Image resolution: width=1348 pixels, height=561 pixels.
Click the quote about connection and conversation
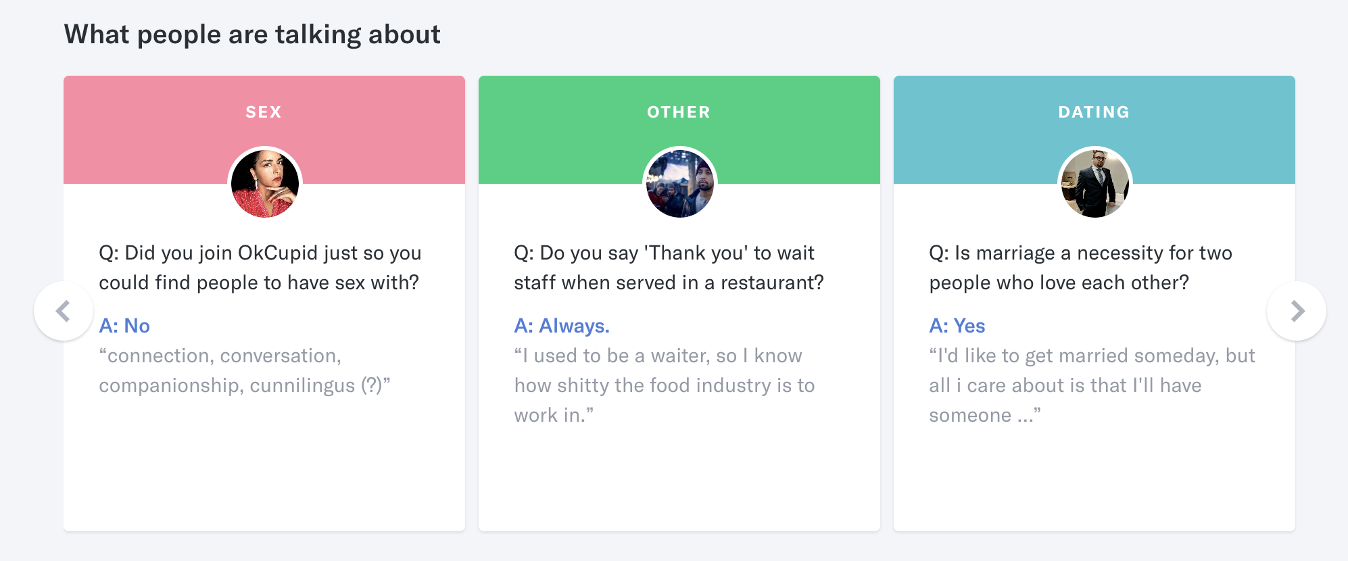click(245, 370)
